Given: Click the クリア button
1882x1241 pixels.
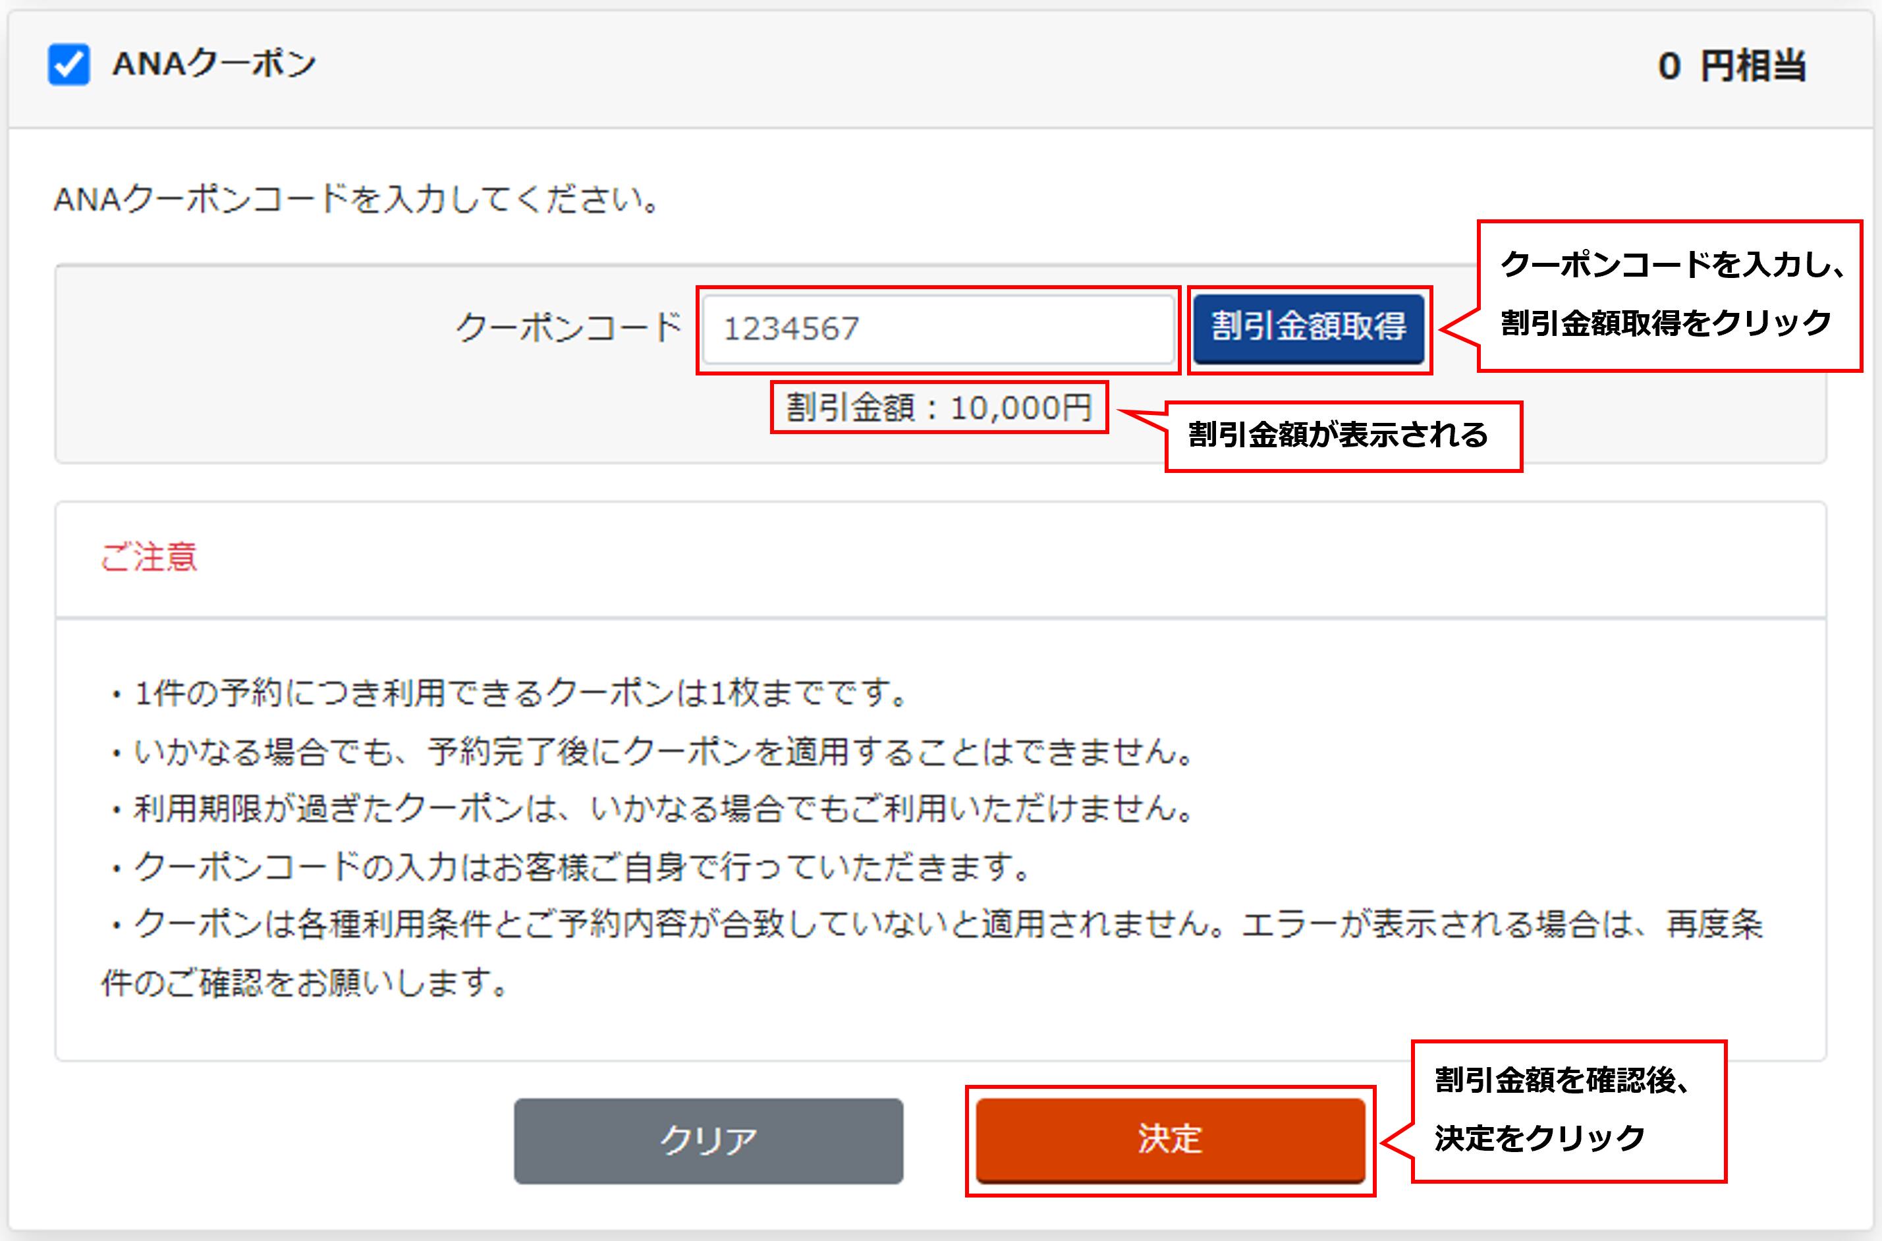Looking at the screenshot, I should pyautogui.click(x=708, y=1140).
